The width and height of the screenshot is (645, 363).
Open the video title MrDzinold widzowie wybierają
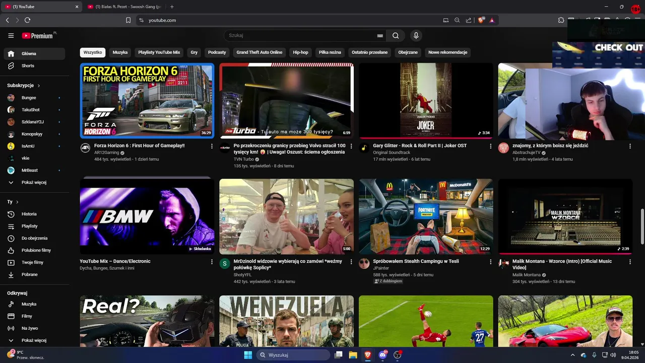[288, 264]
